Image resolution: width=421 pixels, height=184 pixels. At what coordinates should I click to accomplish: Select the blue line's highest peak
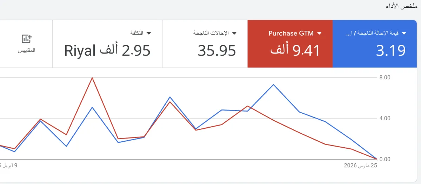pyautogui.click(x=273, y=85)
